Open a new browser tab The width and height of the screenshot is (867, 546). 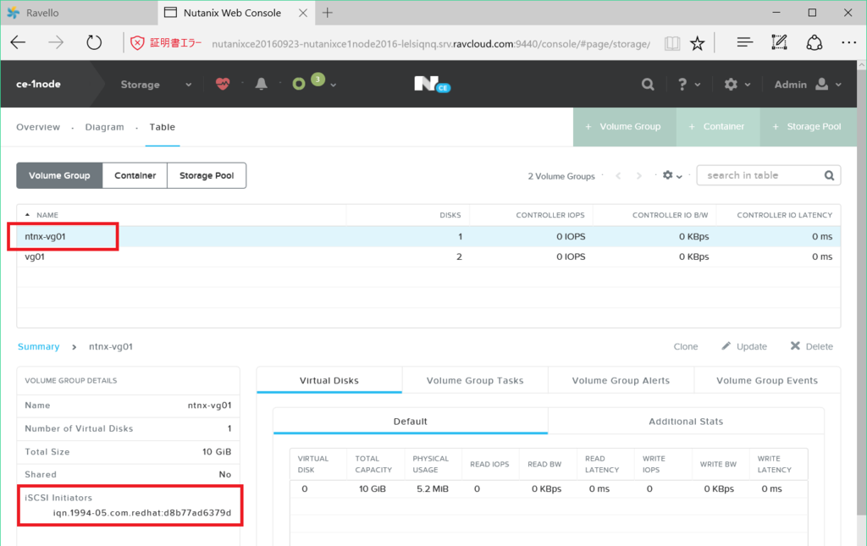coord(328,13)
